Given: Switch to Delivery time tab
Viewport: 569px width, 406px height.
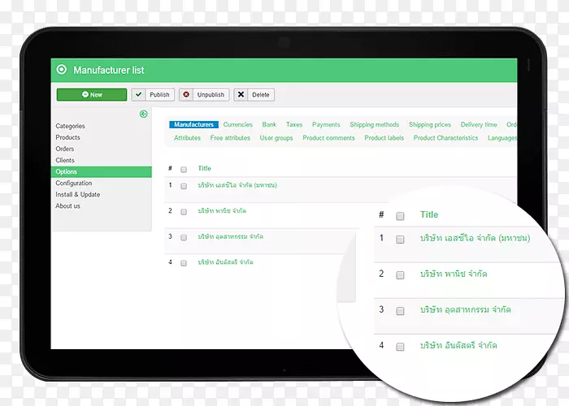Looking at the screenshot, I should coord(479,124).
